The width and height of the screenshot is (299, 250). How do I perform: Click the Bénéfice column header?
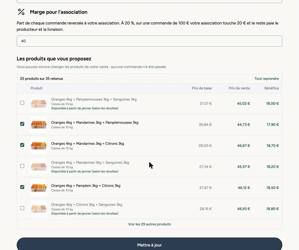pyautogui.click(x=271, y=88)
